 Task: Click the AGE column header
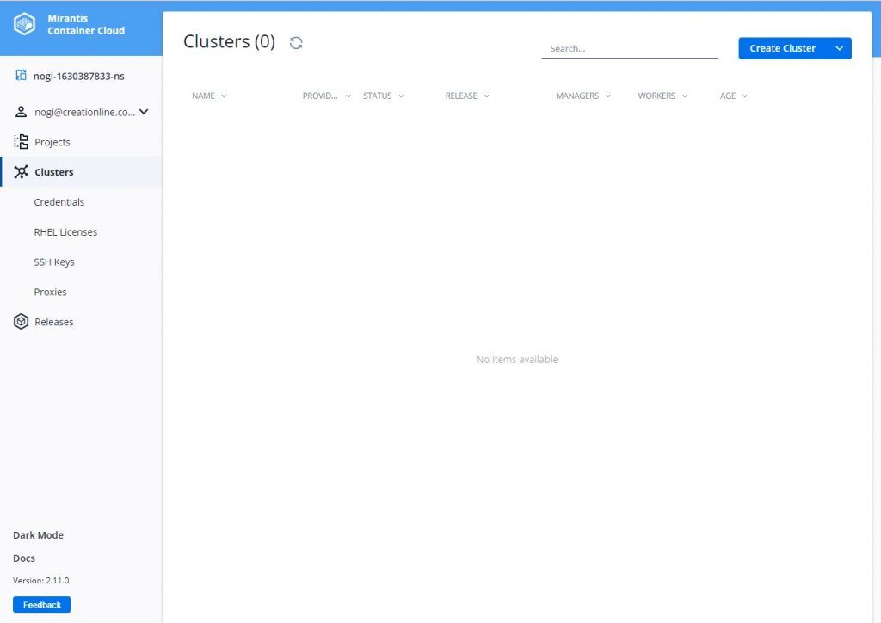[x=728, y=96]
